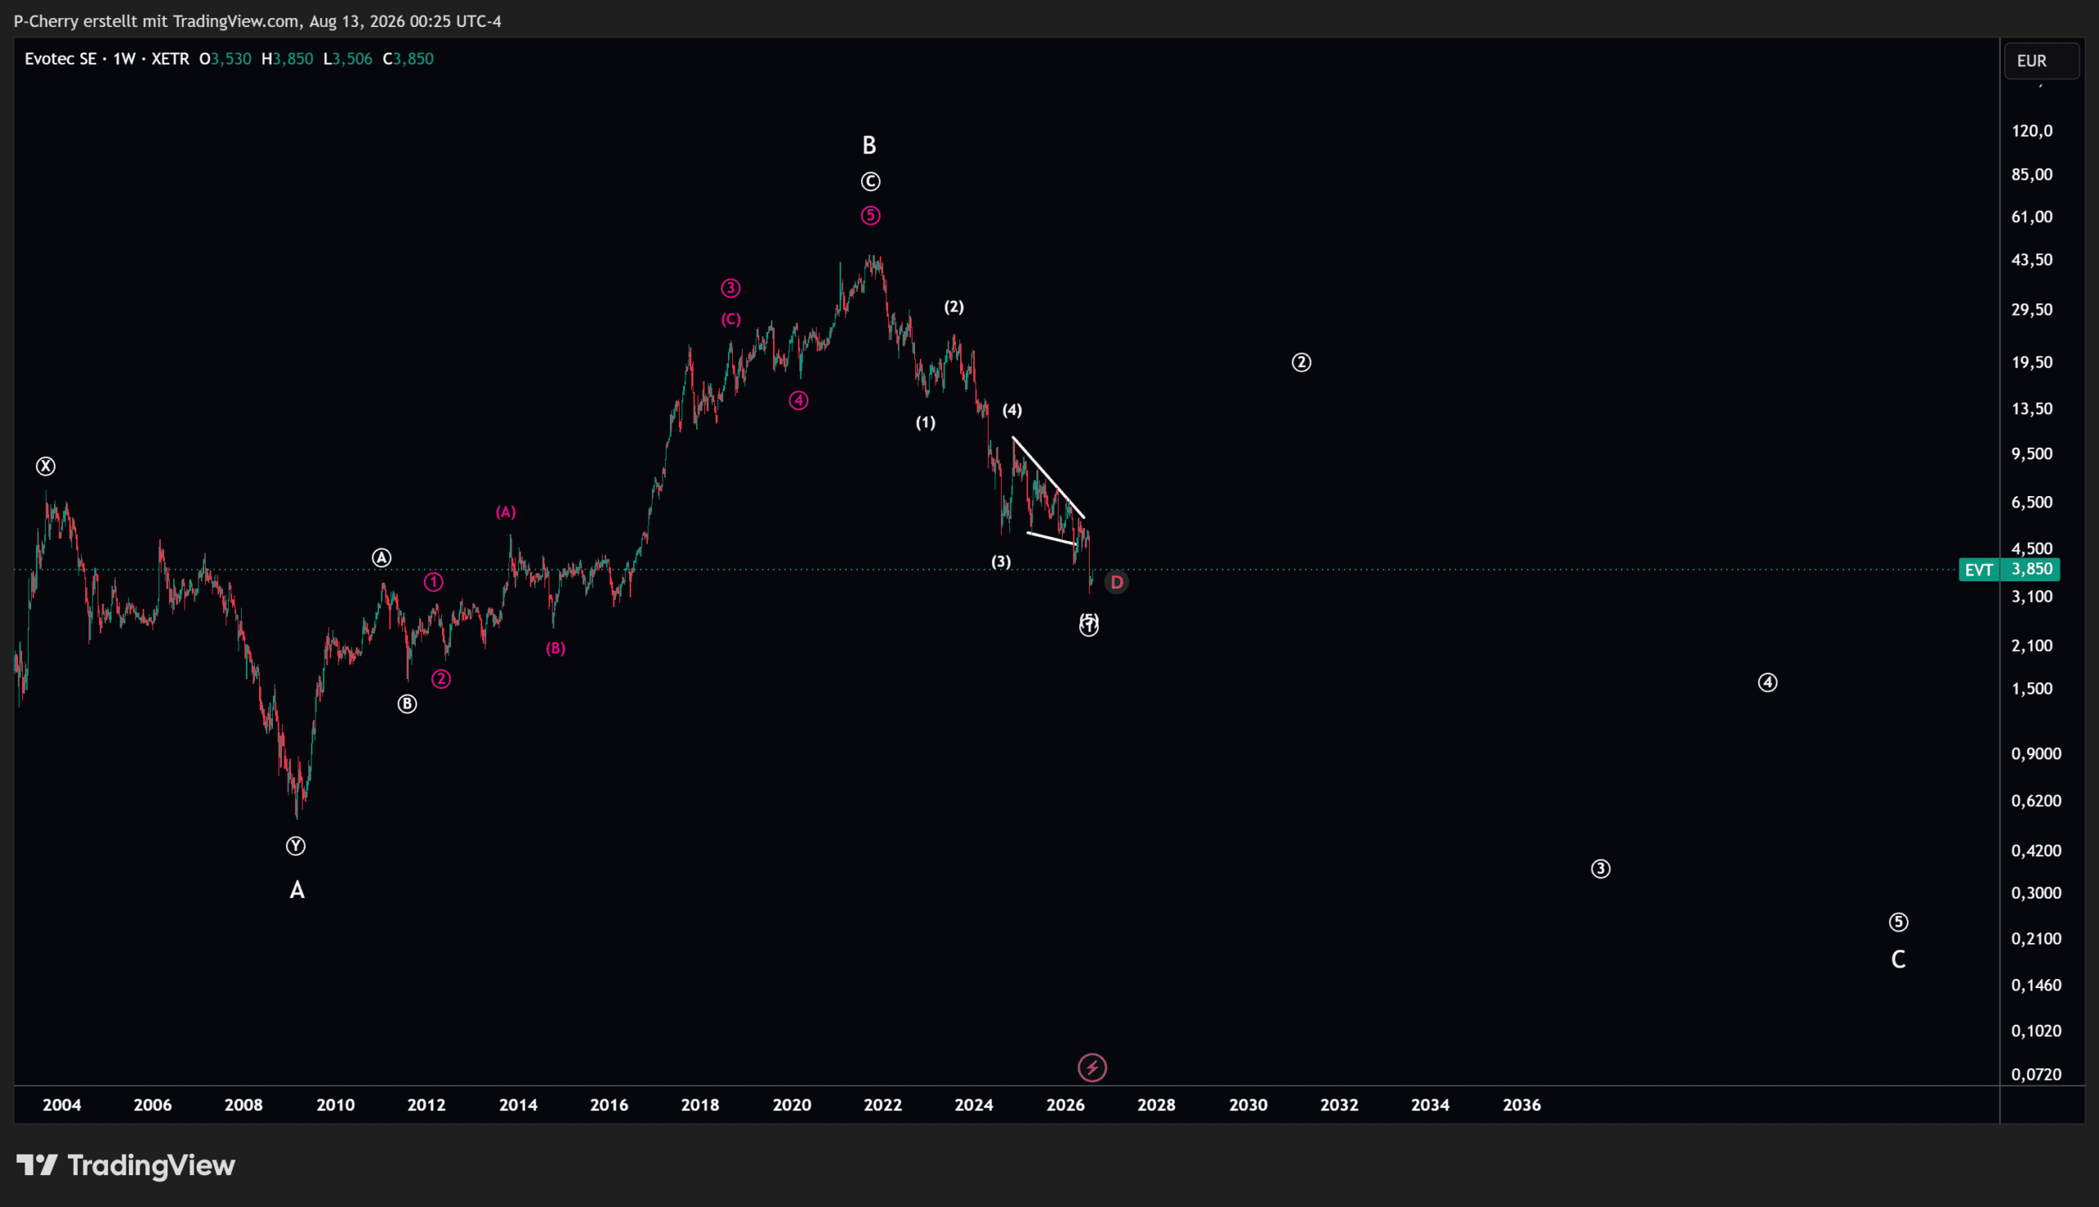Click the pink circled 3 wave label
This screenshot has width=2099, height=1207.
pos(730,289)
